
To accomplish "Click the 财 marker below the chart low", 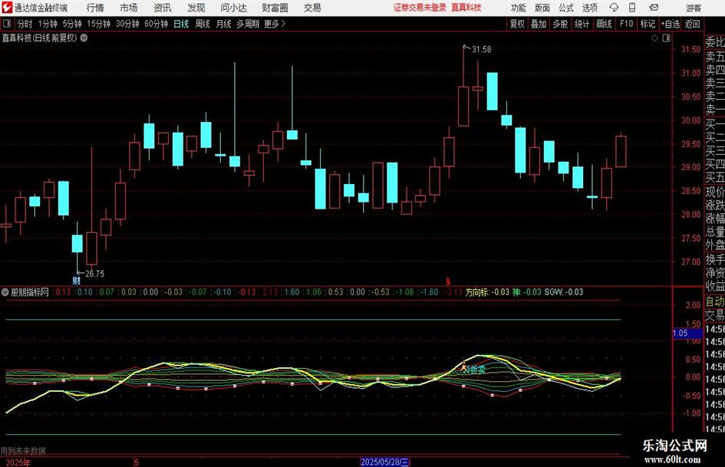I will tap(76, 280).
